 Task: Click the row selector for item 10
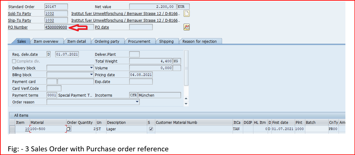12,129
